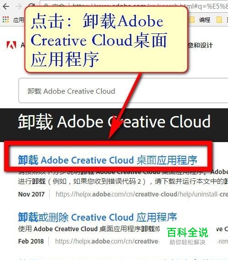The width and height of the screenshot is (228, 260).
Task: Click the 卸载 Adobe Creative Cloud search field
Action: (123, 90)
